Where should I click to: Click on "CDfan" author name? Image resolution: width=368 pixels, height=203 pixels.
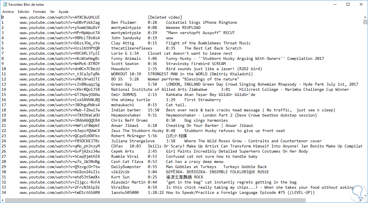tap(117, 146)
